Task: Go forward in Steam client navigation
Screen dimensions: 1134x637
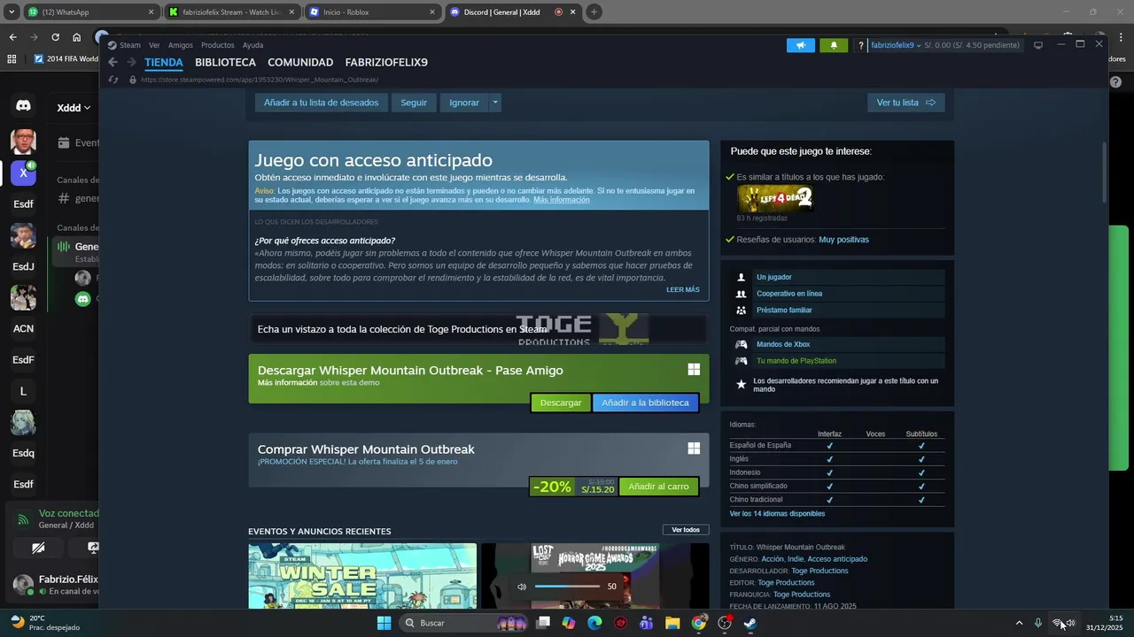Action: click(131, 62)
